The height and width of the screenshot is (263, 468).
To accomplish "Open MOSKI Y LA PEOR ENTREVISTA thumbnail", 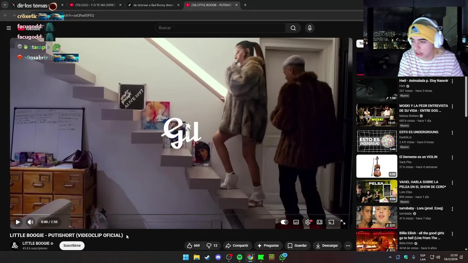I will tap(377, 115).
